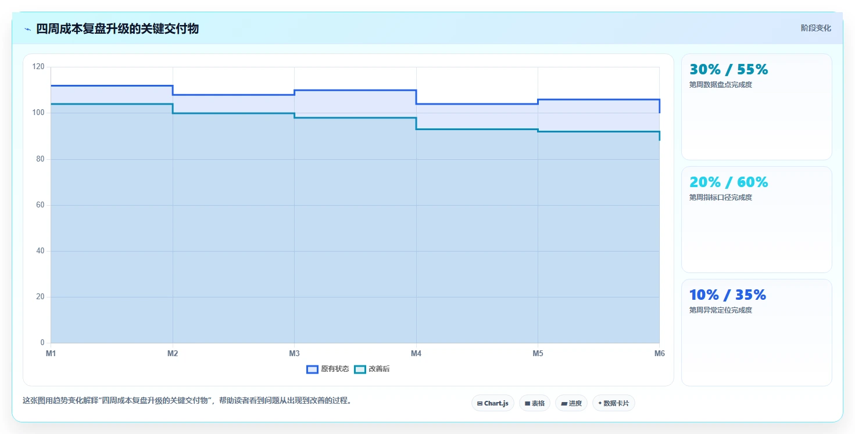Image resolution: width=855 pixels, height=434 pixels.
Task: Click the 30% / 55% card value
Action: 729,69
